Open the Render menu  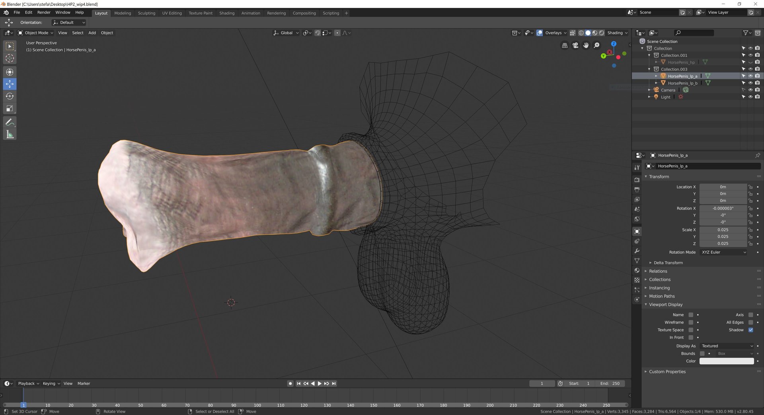click(44, 12)
